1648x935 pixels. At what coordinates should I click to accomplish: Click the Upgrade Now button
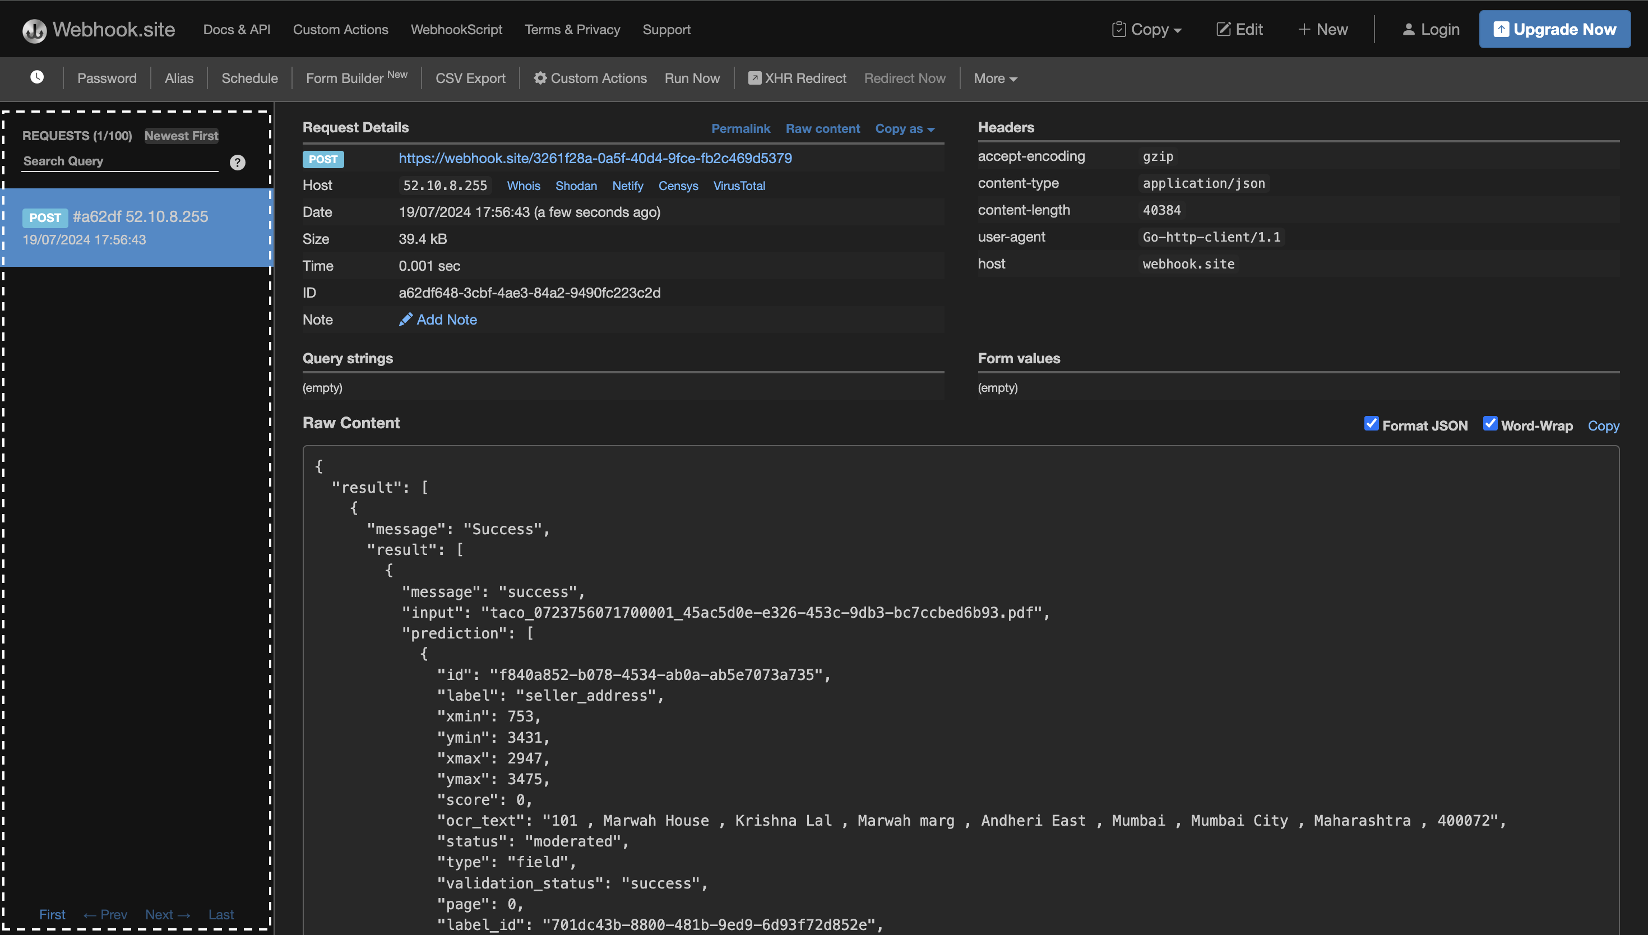point(1555,30)
